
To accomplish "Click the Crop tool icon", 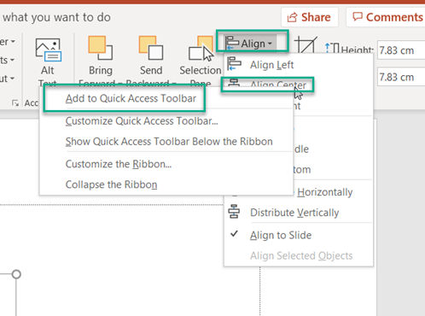I will [x=306, y=45].
